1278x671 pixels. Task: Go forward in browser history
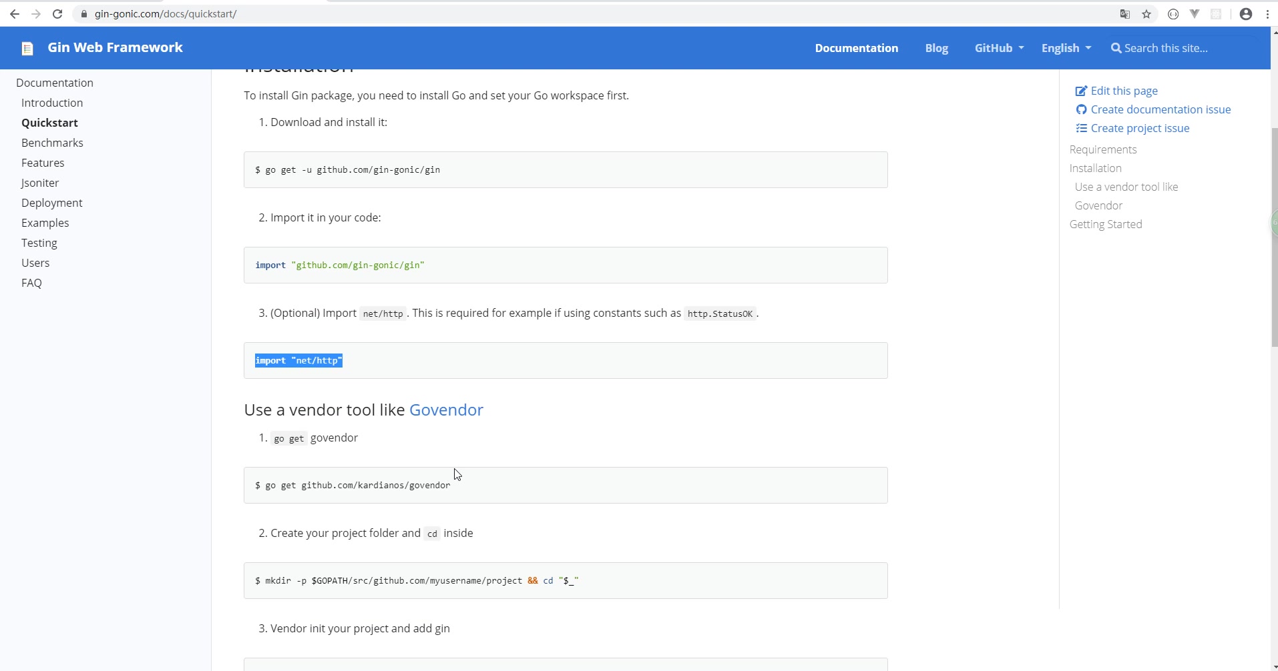click(35, 14)
